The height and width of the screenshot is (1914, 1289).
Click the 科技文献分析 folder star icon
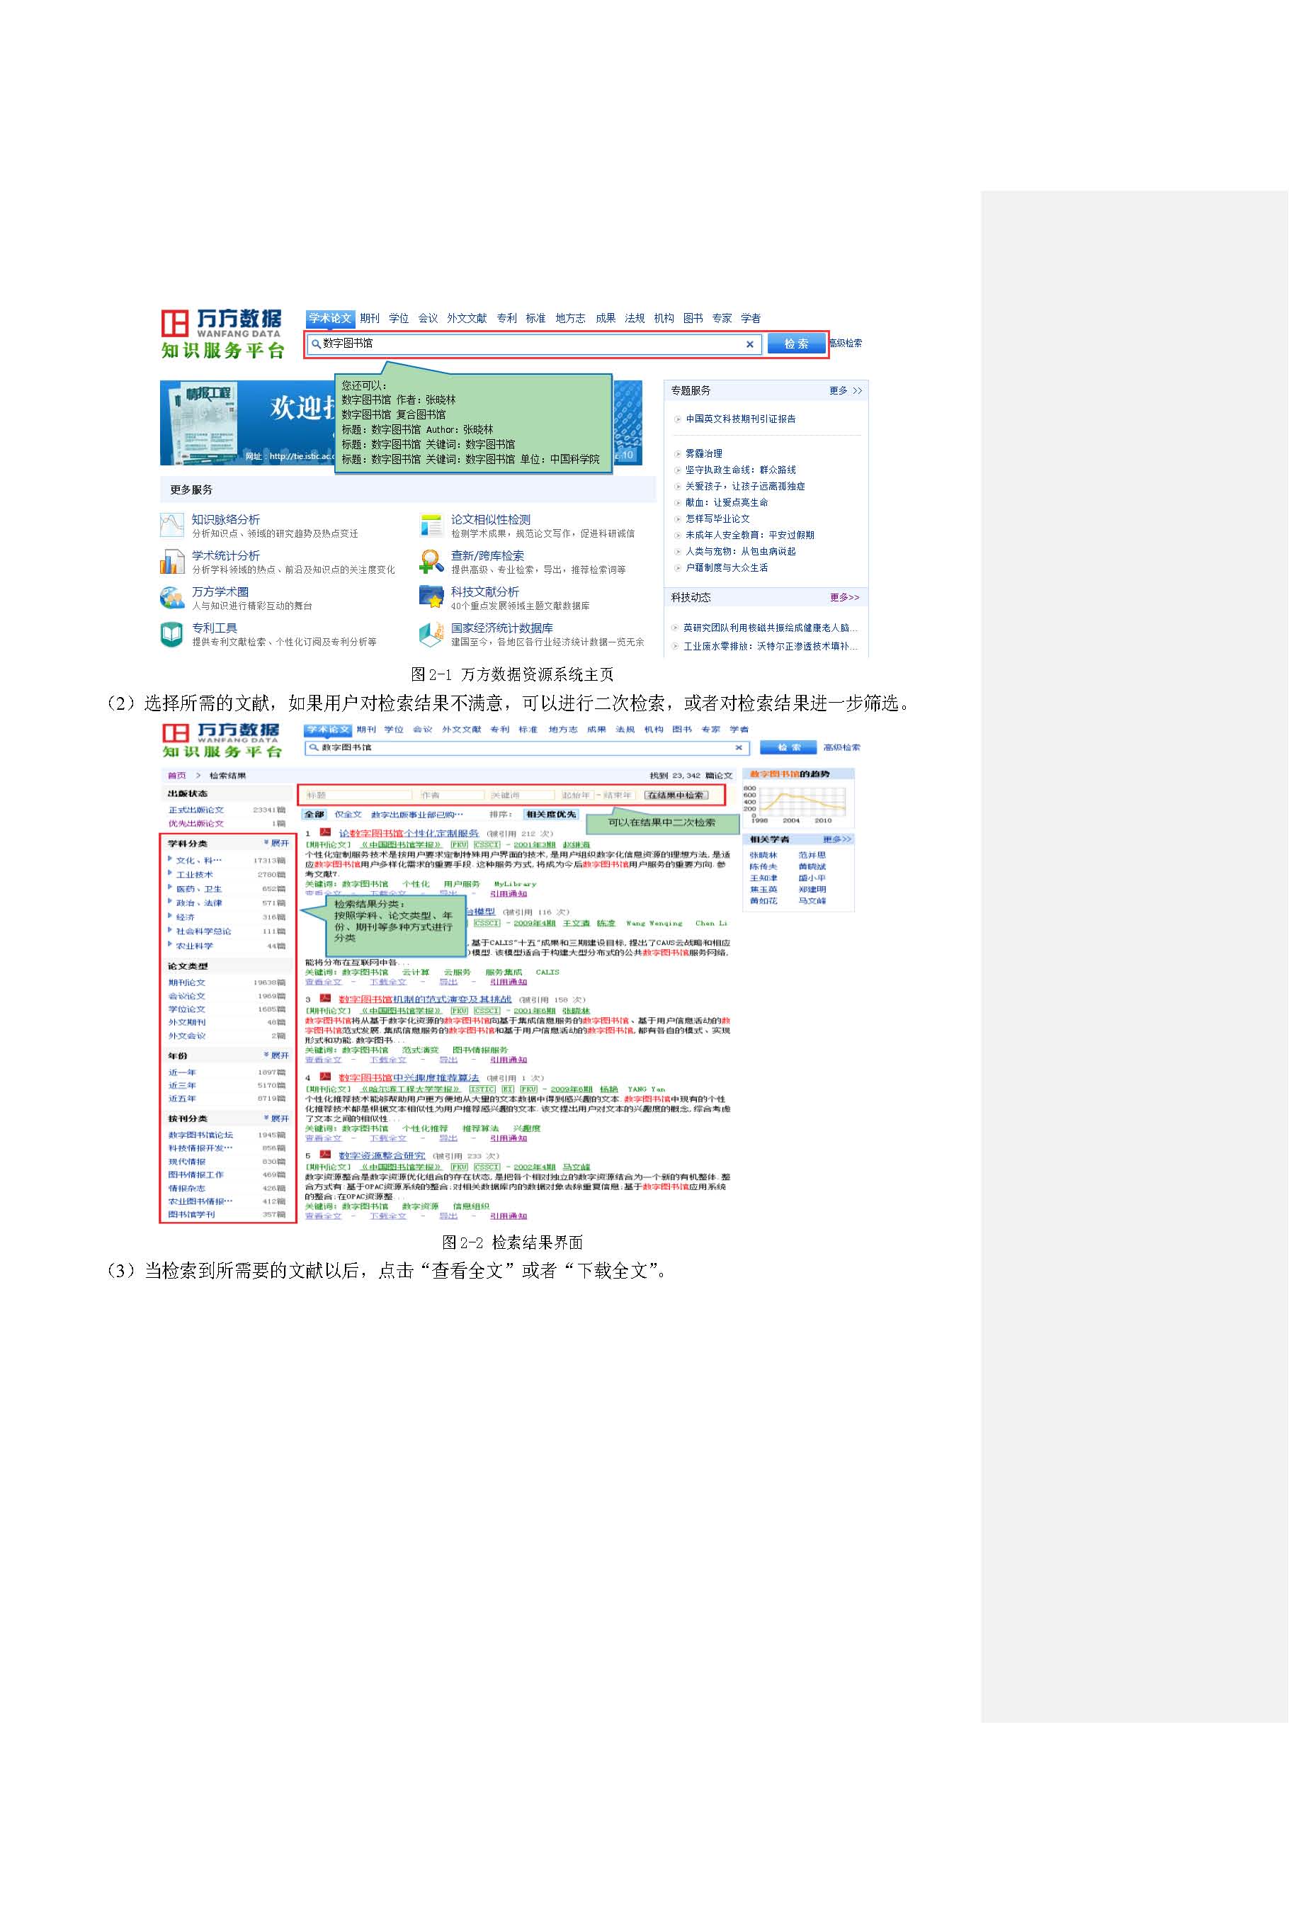[x=431, y=597]
